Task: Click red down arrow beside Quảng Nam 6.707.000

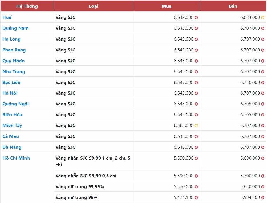Action: (x=263, y=28)
